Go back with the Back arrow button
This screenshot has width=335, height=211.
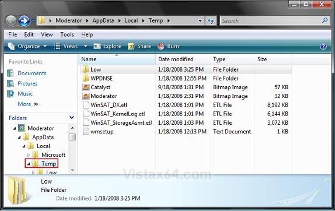tap(11, 21)
